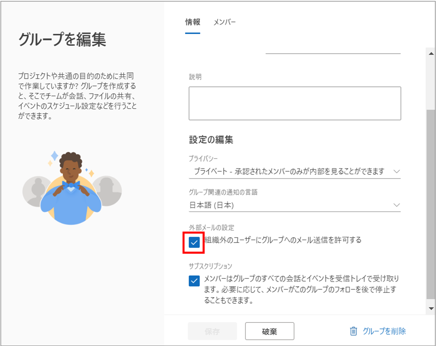Click the グループ関連の通知の言語 label
The height and width of the screenshot is (346, 436).
(x=223, y=192)
